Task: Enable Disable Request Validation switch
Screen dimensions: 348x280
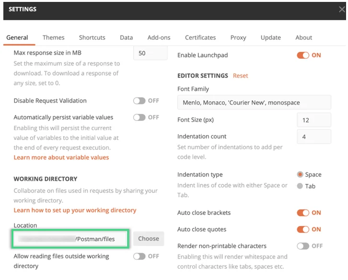Action: tap(139, 101)
